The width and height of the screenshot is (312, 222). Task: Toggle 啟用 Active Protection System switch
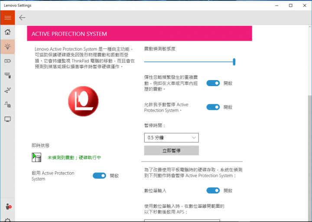click(x=99, y=176)
